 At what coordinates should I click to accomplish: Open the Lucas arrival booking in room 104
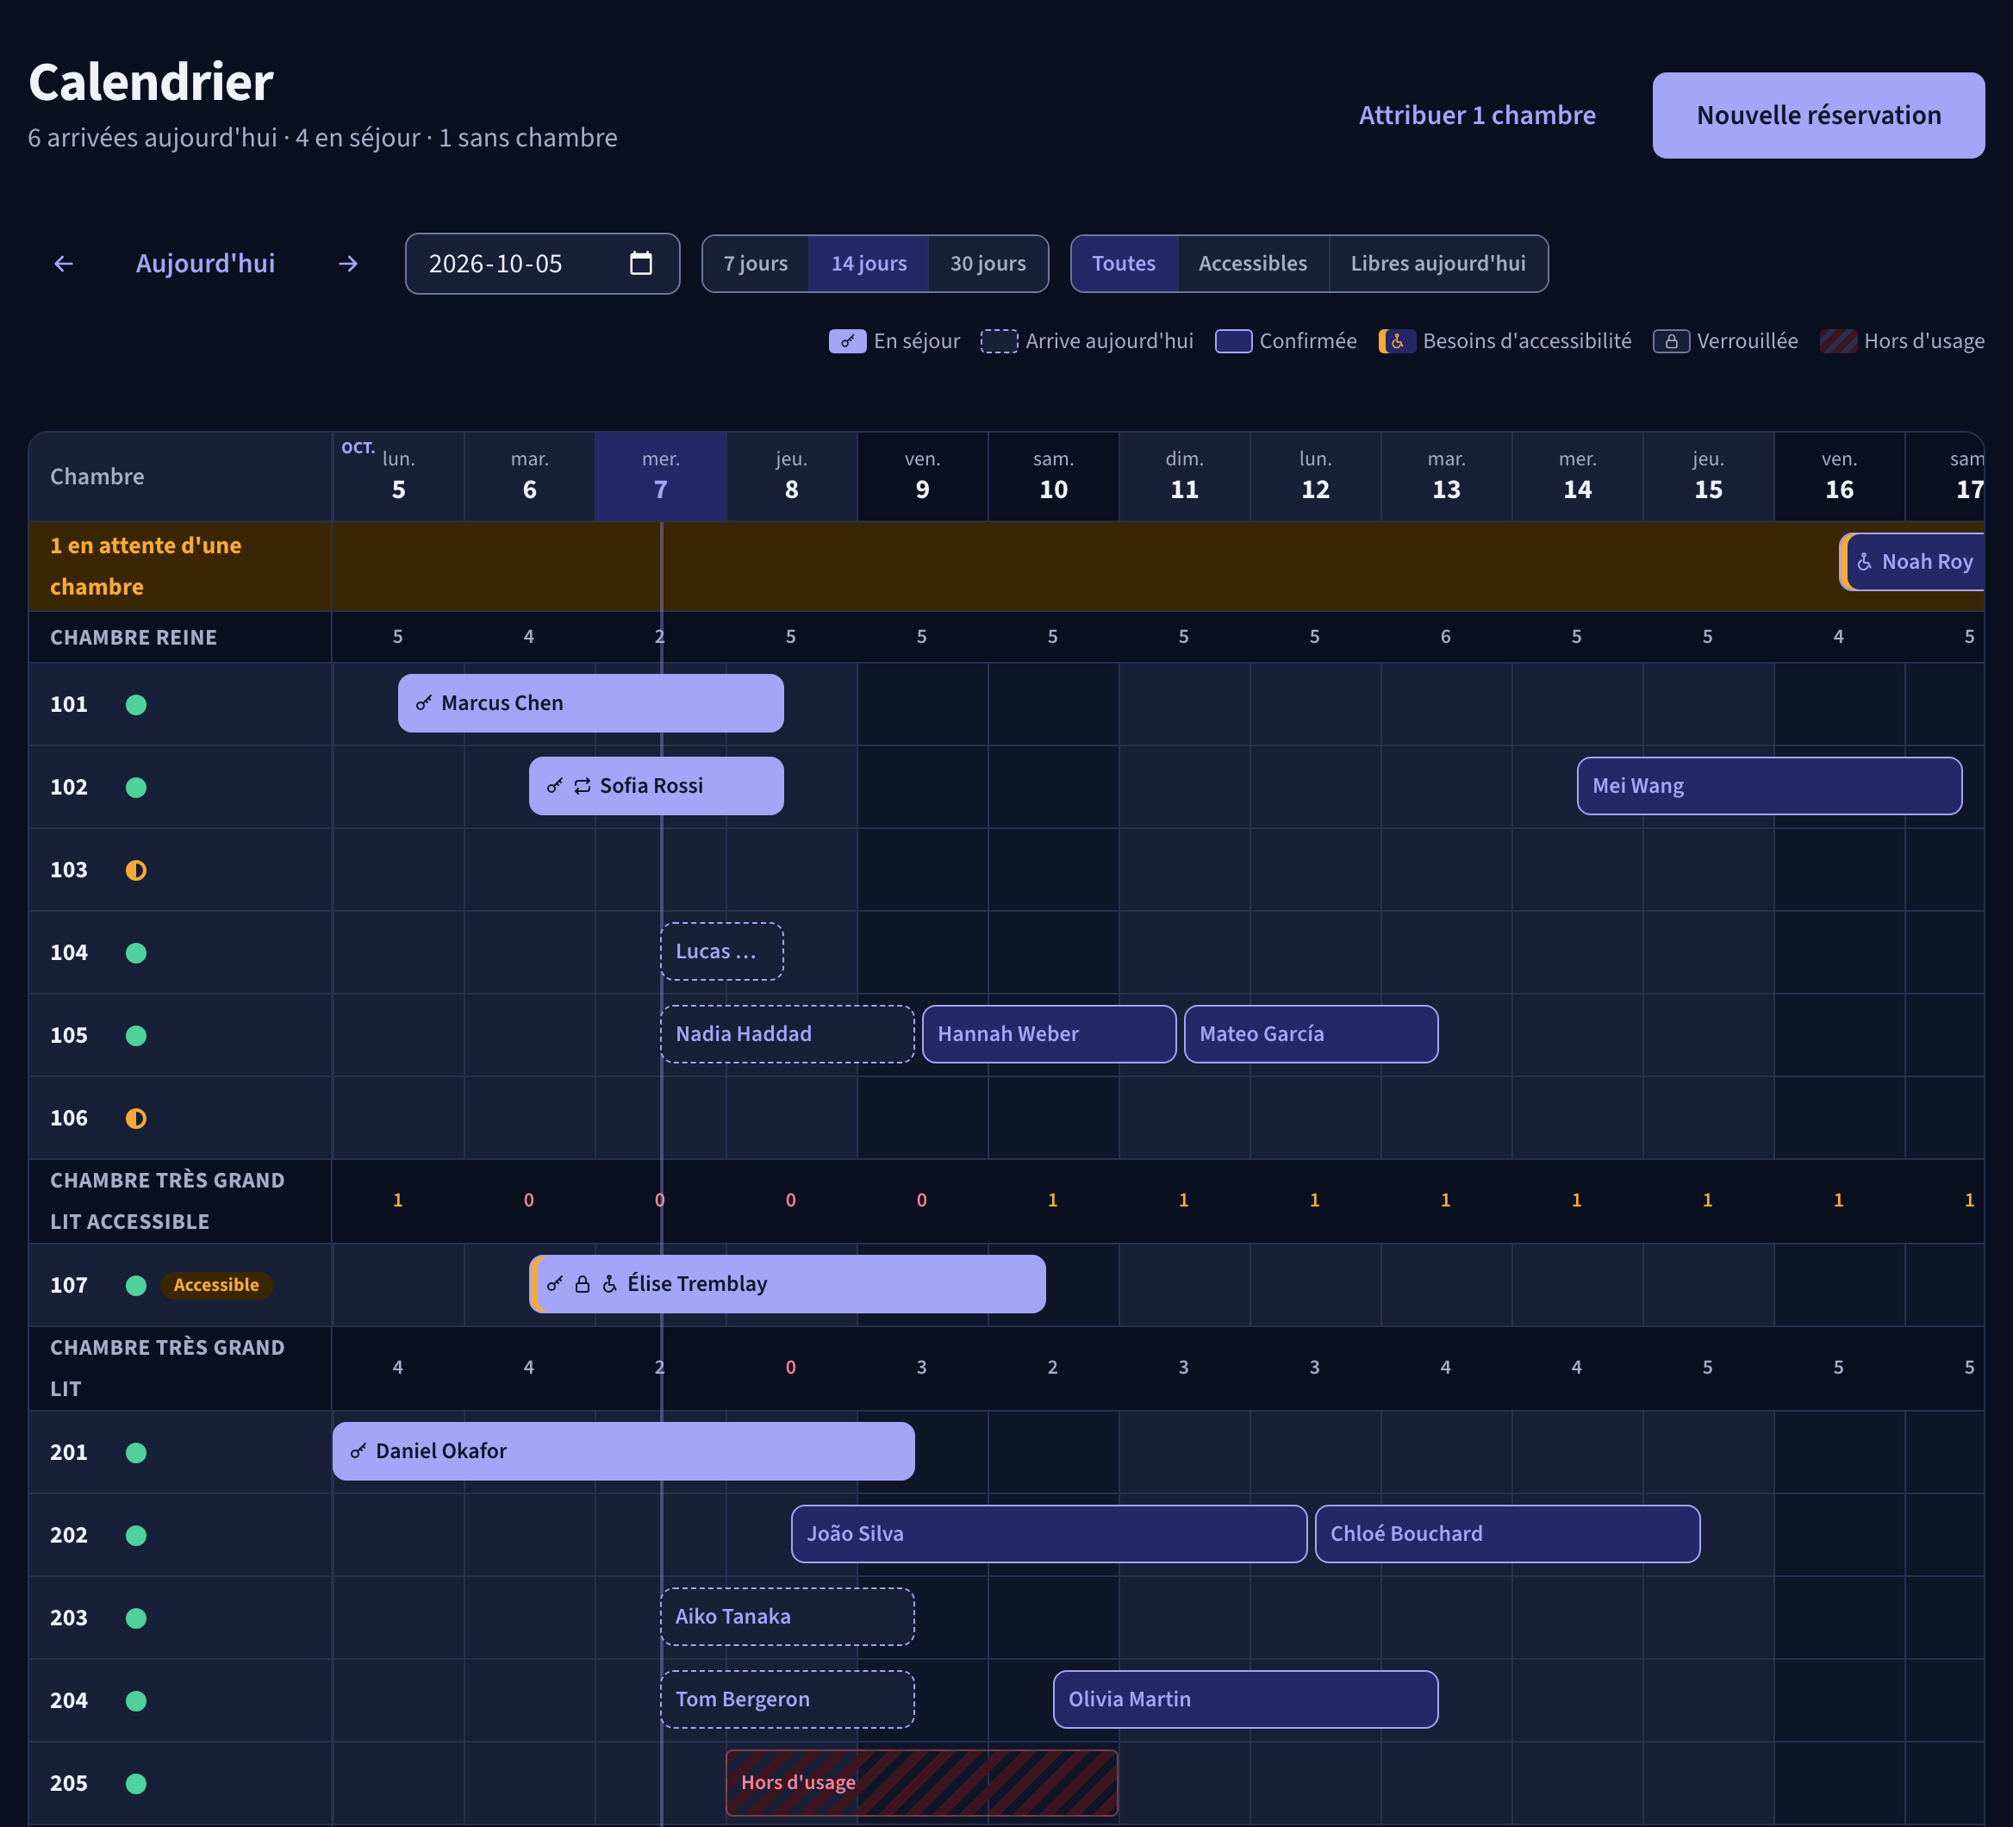pos(722,951)
